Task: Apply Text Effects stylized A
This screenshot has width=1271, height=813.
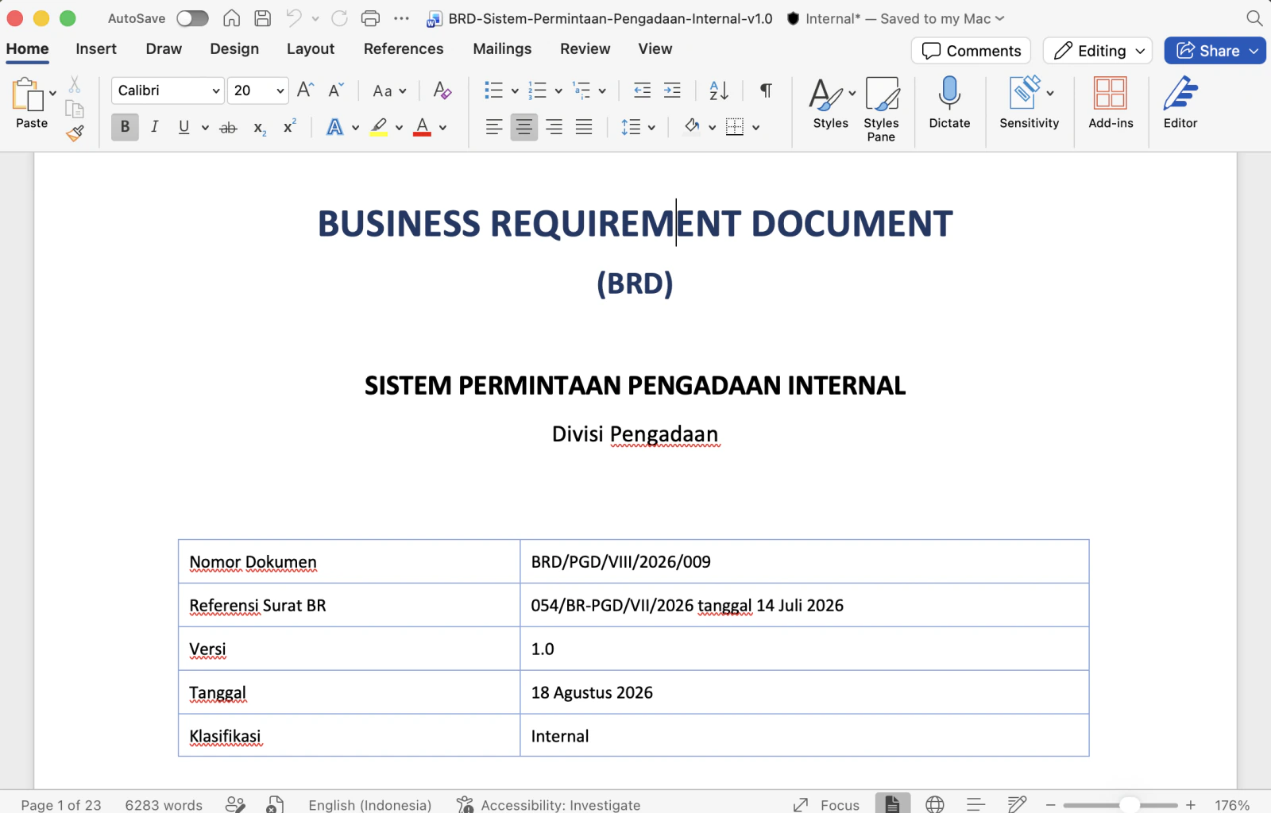Action: coord(335,127)
